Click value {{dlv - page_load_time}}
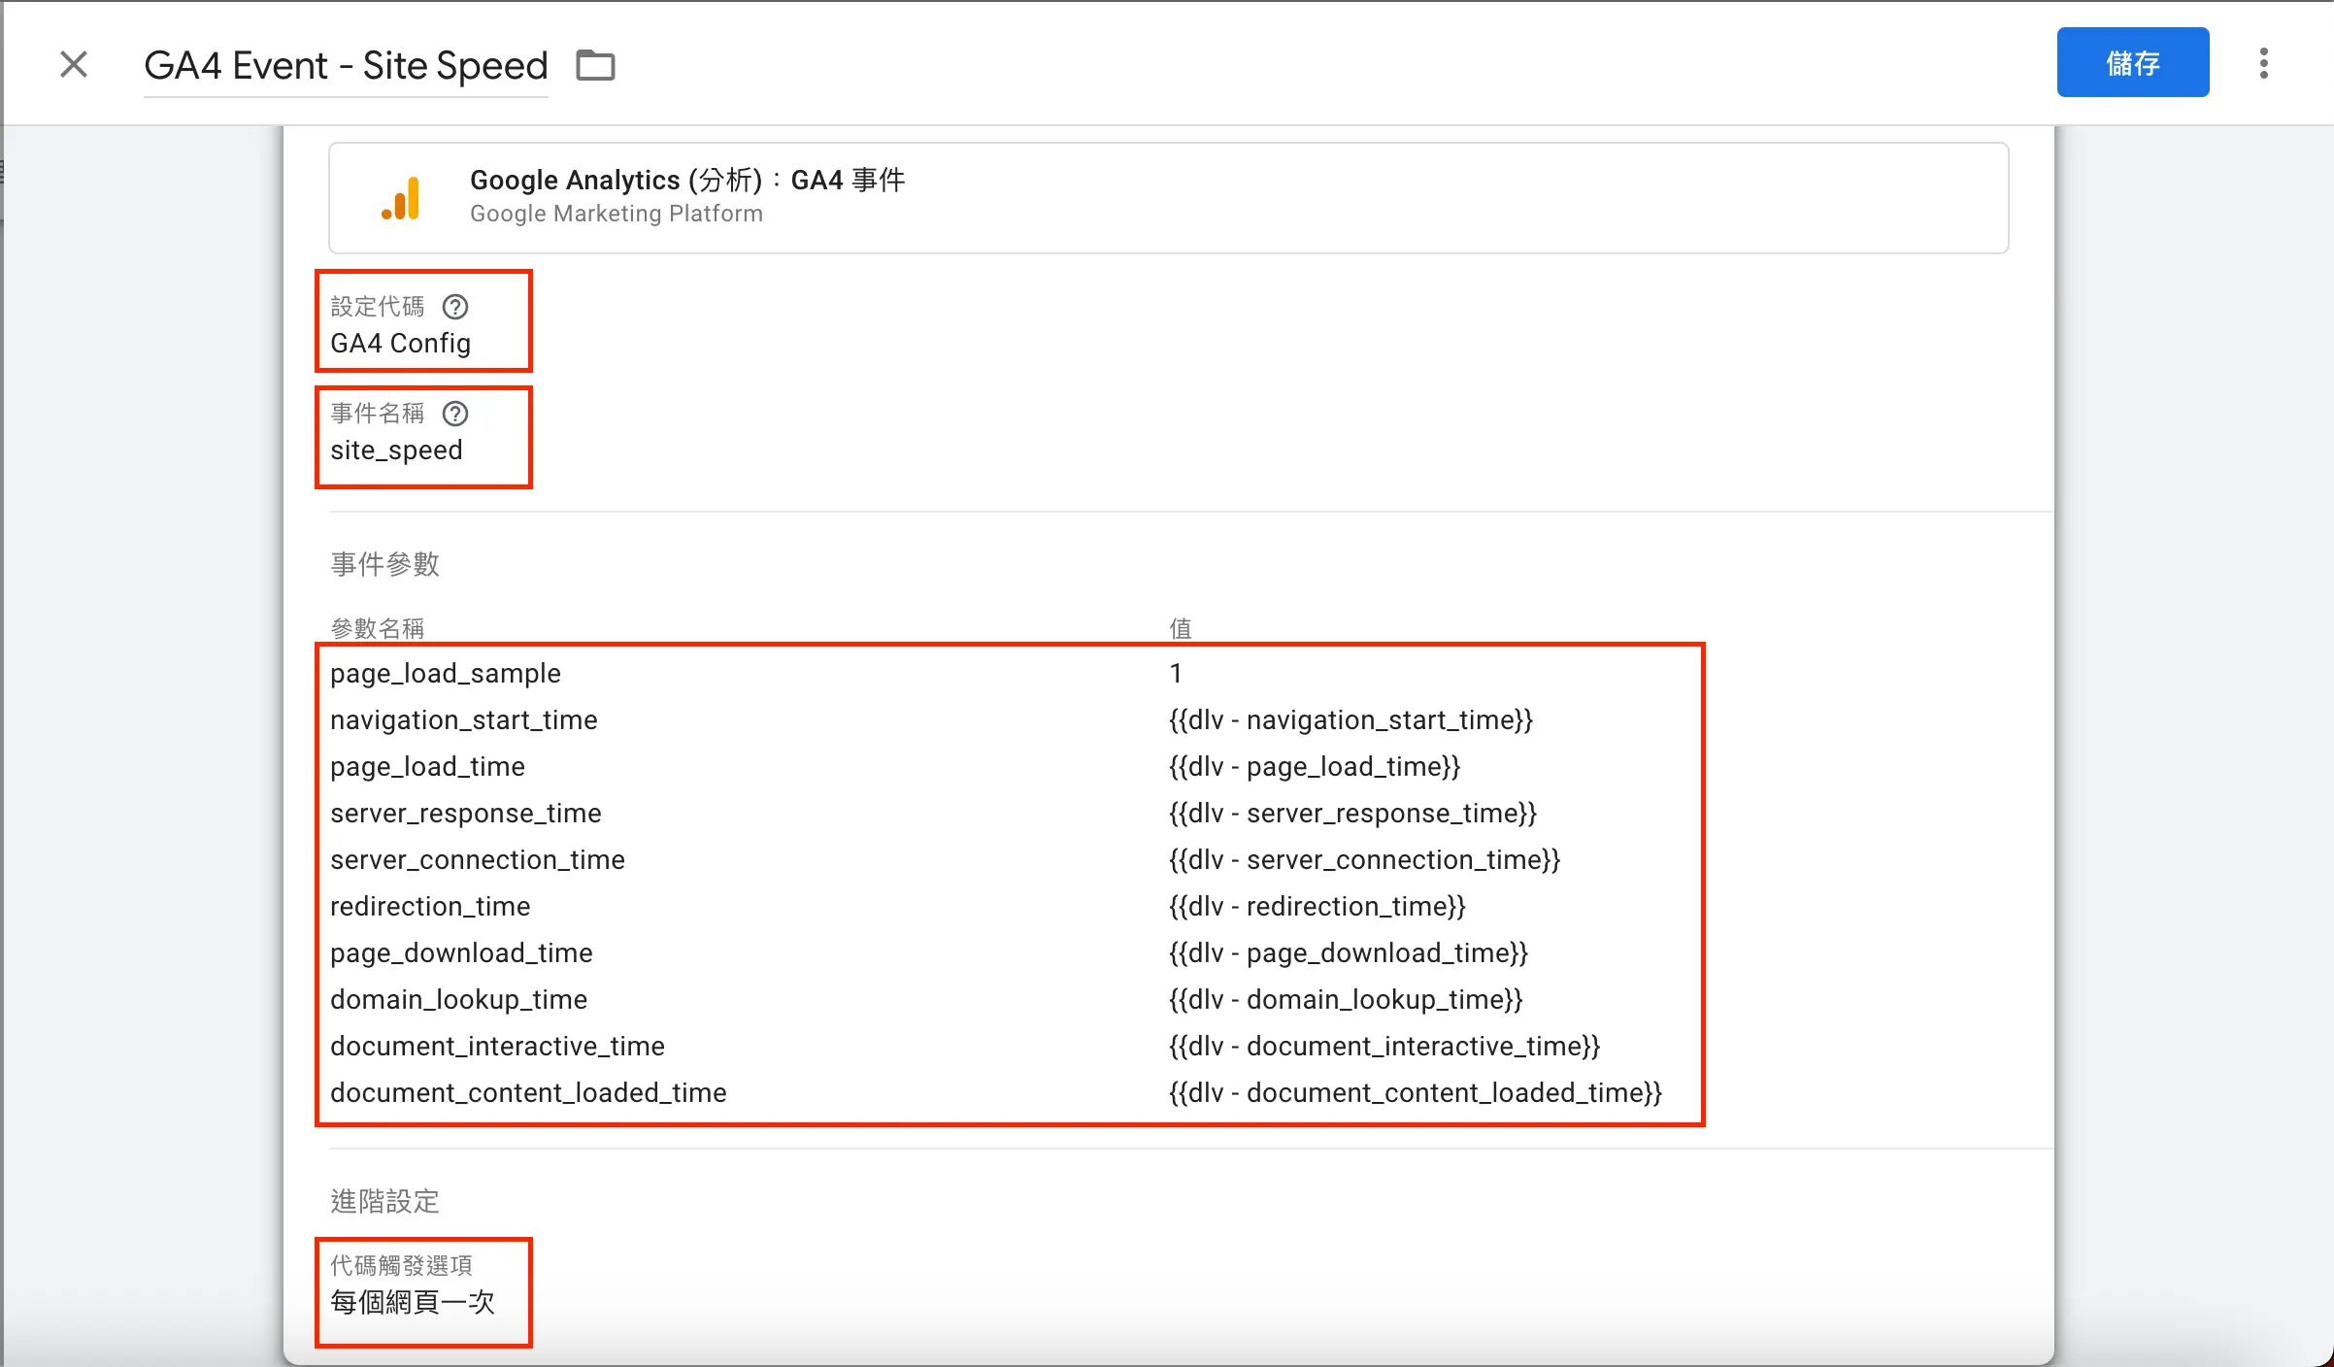This screenshot has width=2334, height=1367. pos(1315,767)
